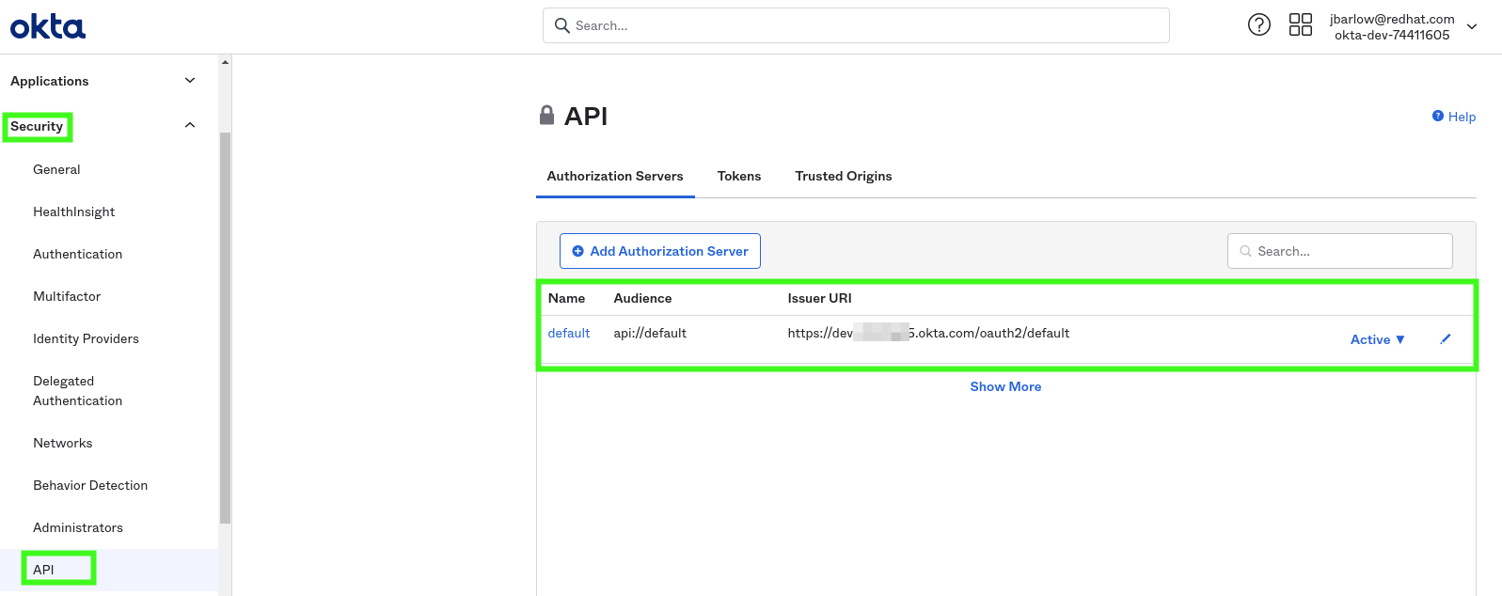The width and height of the screenshot is (1502, 596).
Task: Open Identity Providers in sidebar
Action: pos(86,338)
